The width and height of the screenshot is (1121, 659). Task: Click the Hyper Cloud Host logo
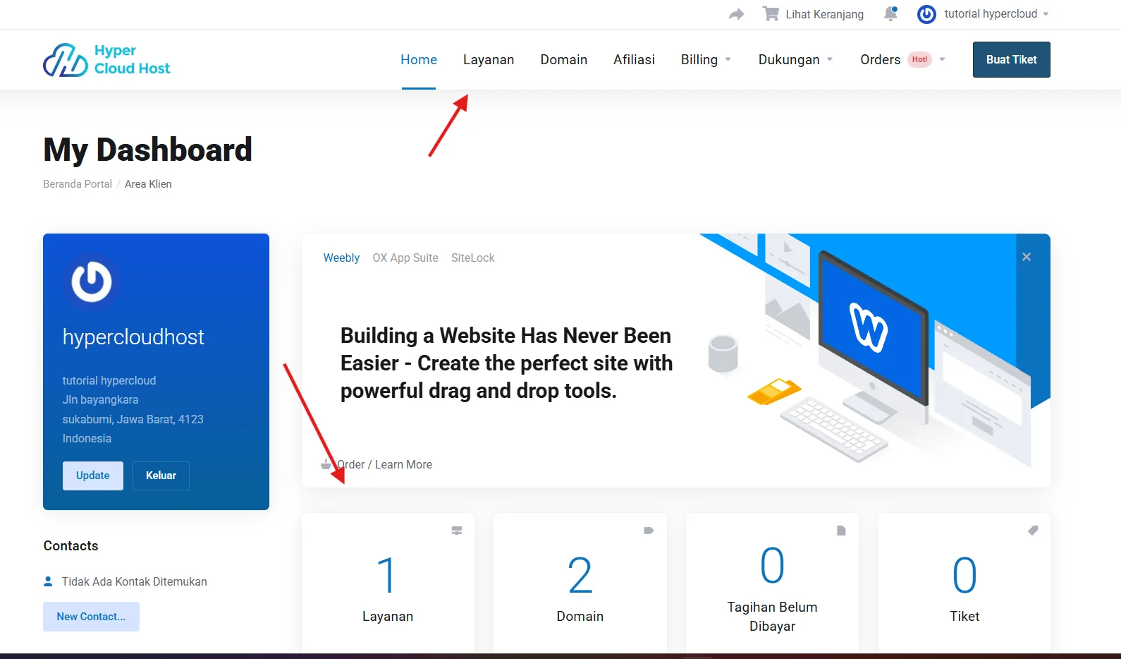(x=106, y=60)
